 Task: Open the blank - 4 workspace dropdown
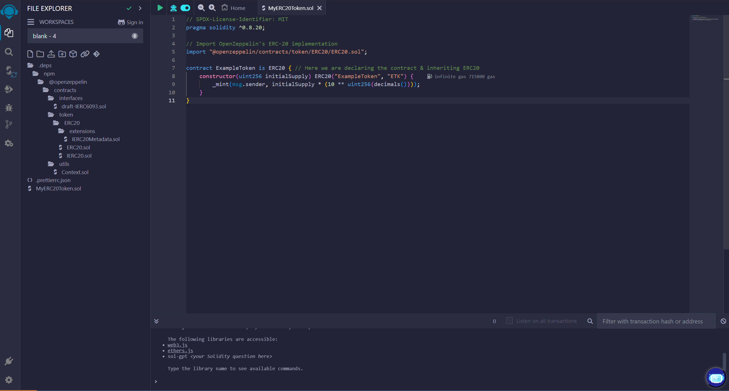[85, 36]
